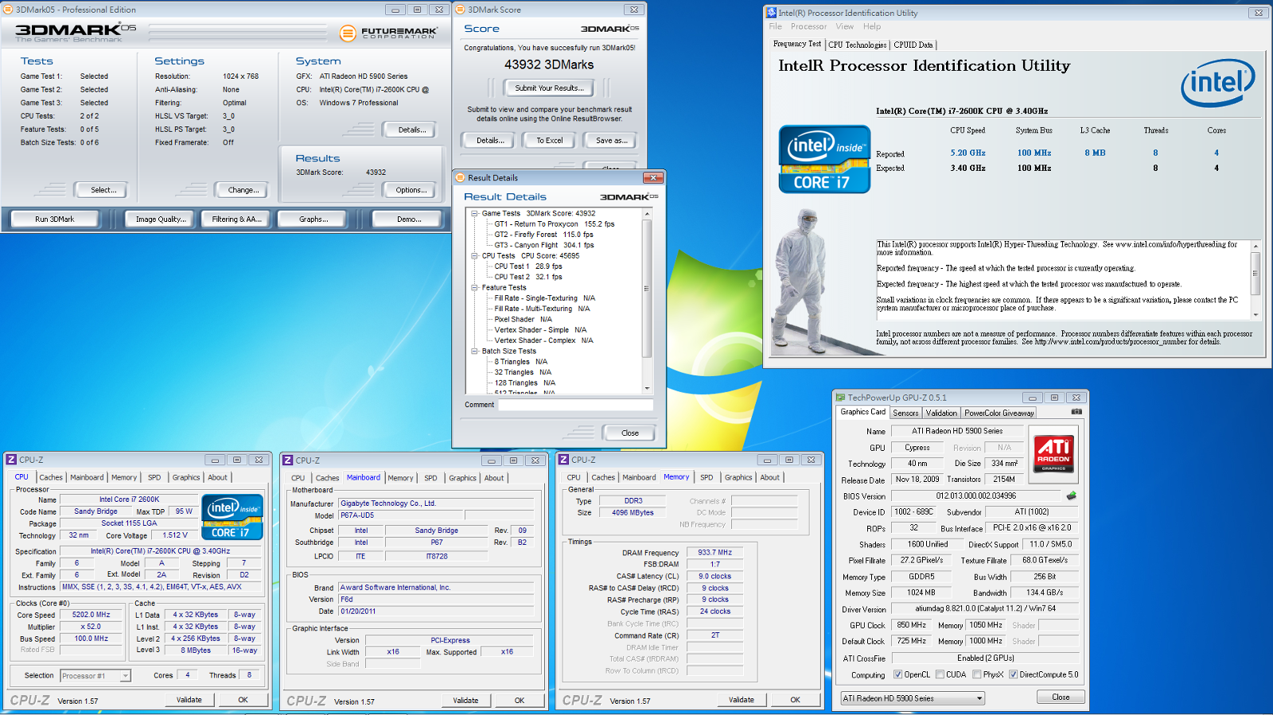Collapse the CPU Tests tree node

point(474,256)
